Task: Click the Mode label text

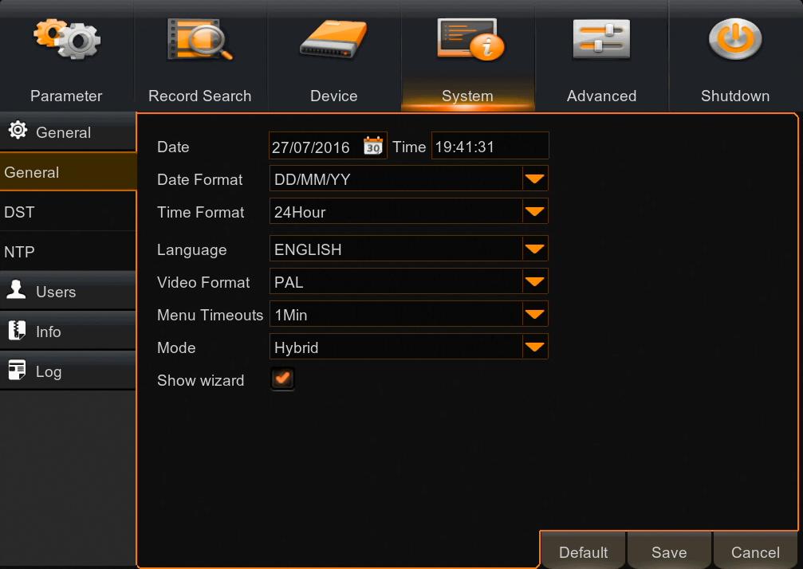Action: [176, 347]
